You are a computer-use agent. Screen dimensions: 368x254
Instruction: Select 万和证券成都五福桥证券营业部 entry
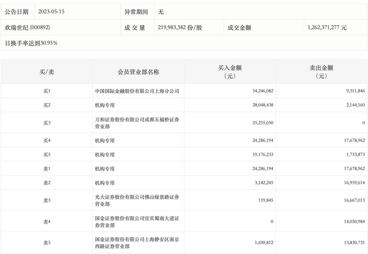tap(137, 123)
